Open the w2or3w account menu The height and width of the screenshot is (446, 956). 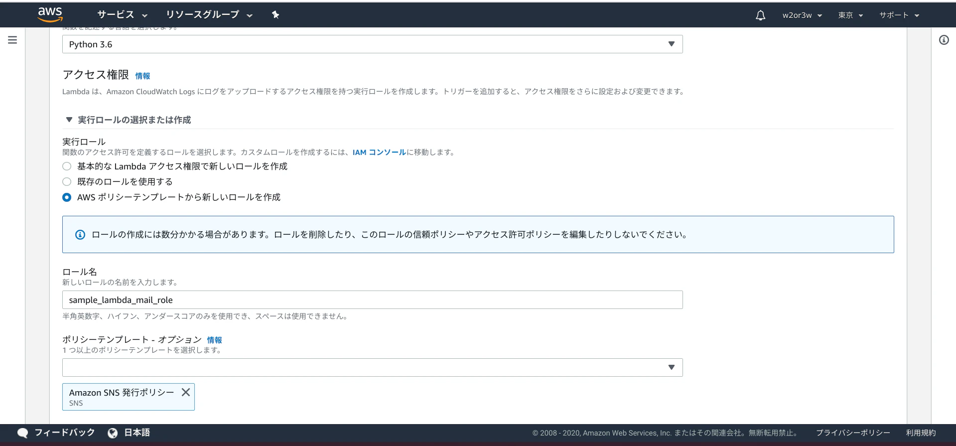[x=802, y=15]
